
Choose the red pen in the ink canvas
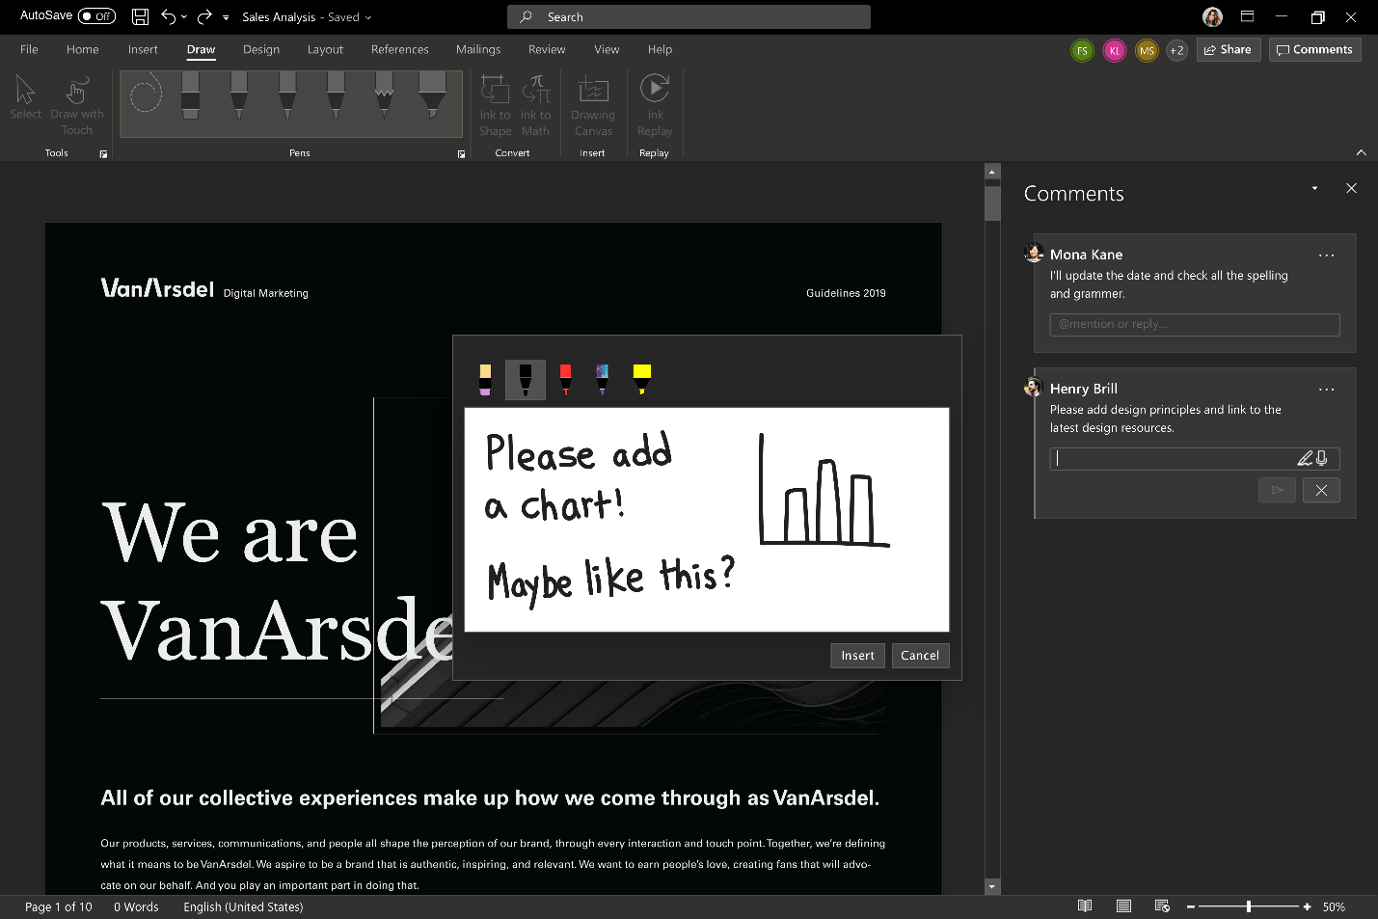pos(565,378)
